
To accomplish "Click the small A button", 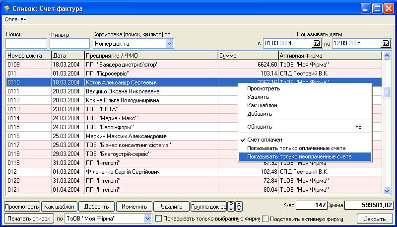I will tap(239, 206).
